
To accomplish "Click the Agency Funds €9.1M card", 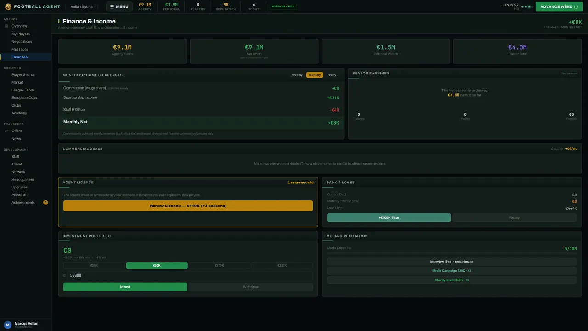I will tap(122, 51).
